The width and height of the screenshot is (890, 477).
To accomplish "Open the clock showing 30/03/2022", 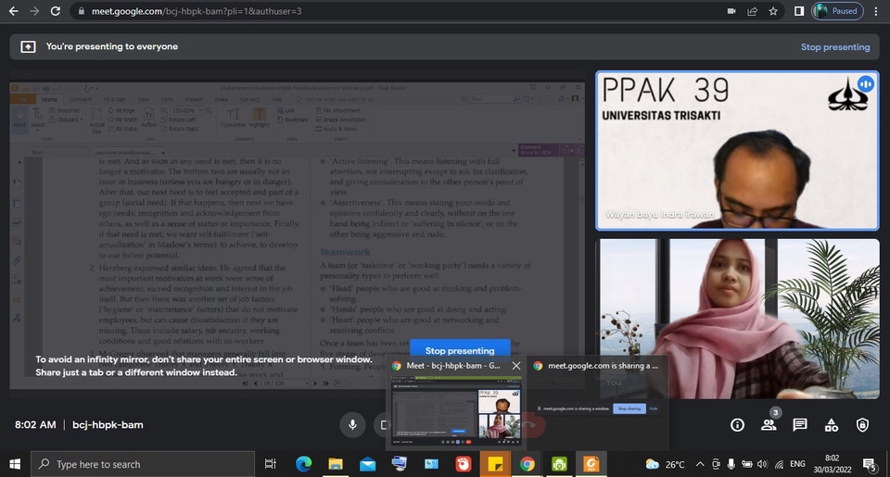I will (833, 464).
